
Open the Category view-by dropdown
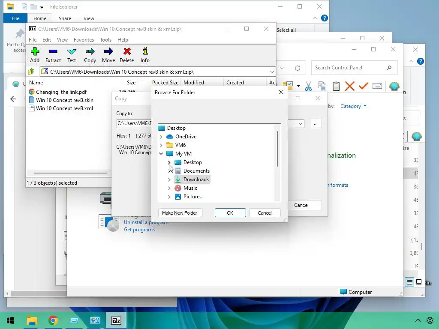coord(353,106)
